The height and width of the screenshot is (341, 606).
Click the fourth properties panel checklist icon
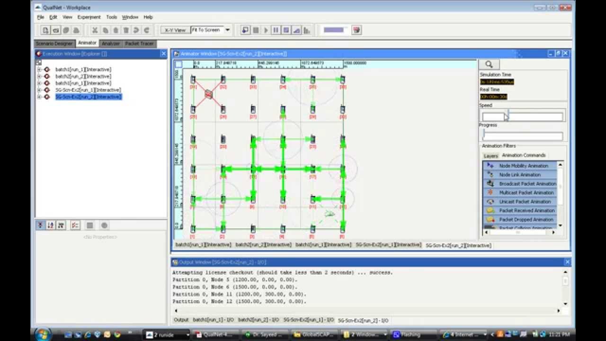(75, 225)
